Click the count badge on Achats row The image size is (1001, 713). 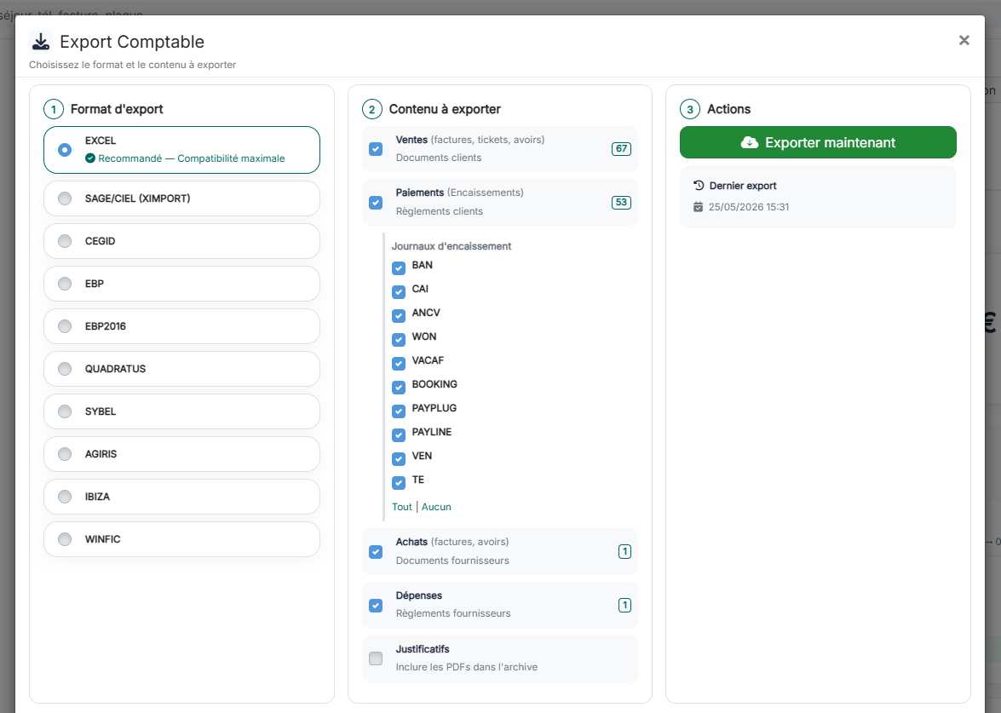(x=625, y=551)
